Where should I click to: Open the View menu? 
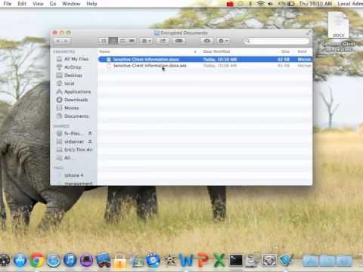[38, 4]
